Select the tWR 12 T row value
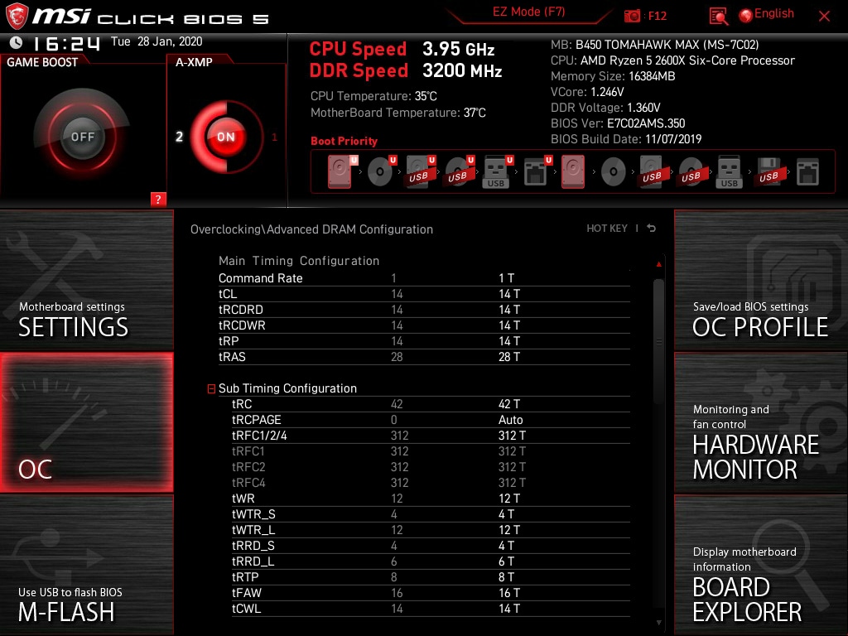Image resolution: width=848 pixels, height=636 pixels. [x=509, y=498]
